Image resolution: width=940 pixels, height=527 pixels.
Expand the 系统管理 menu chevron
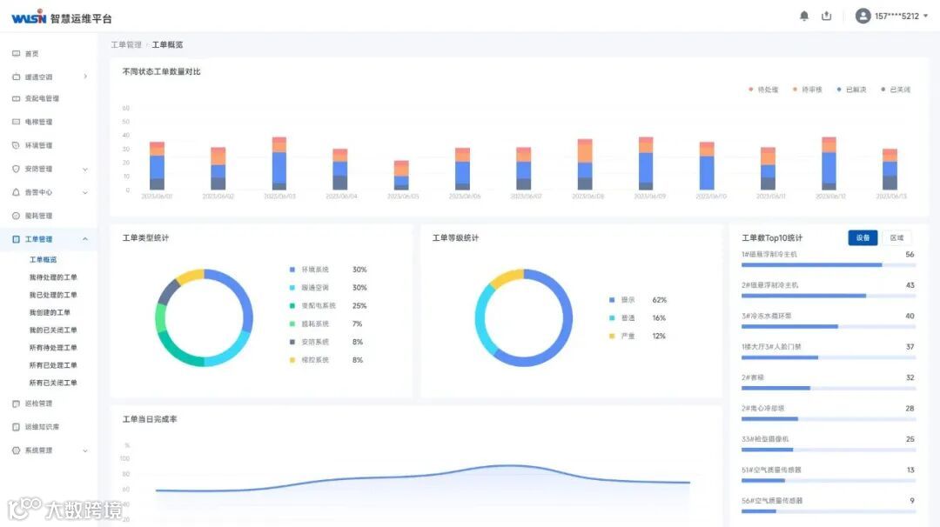pyautogui.click(x=85, y=450)
